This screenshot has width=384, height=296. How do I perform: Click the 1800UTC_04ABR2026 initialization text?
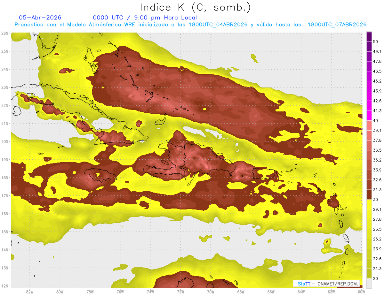218,25
